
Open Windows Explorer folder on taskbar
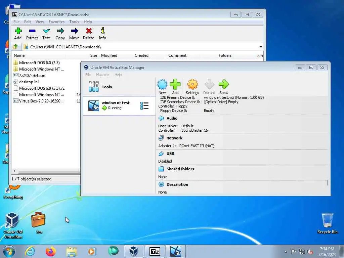[x=72, y=252]
